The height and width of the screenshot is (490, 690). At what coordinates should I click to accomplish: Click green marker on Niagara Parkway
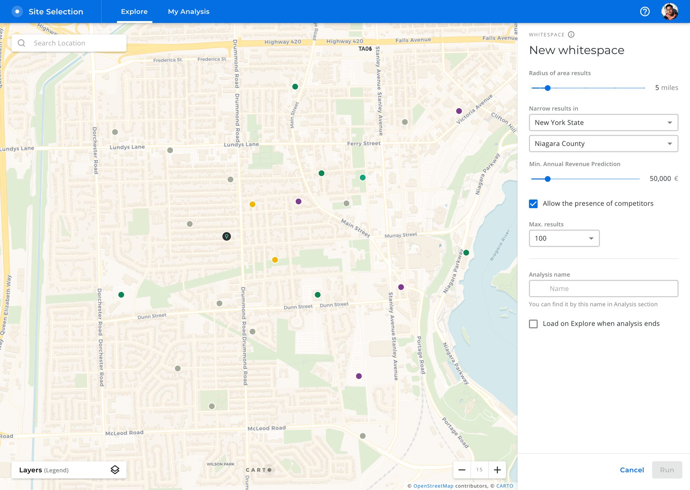pos(466,253)
